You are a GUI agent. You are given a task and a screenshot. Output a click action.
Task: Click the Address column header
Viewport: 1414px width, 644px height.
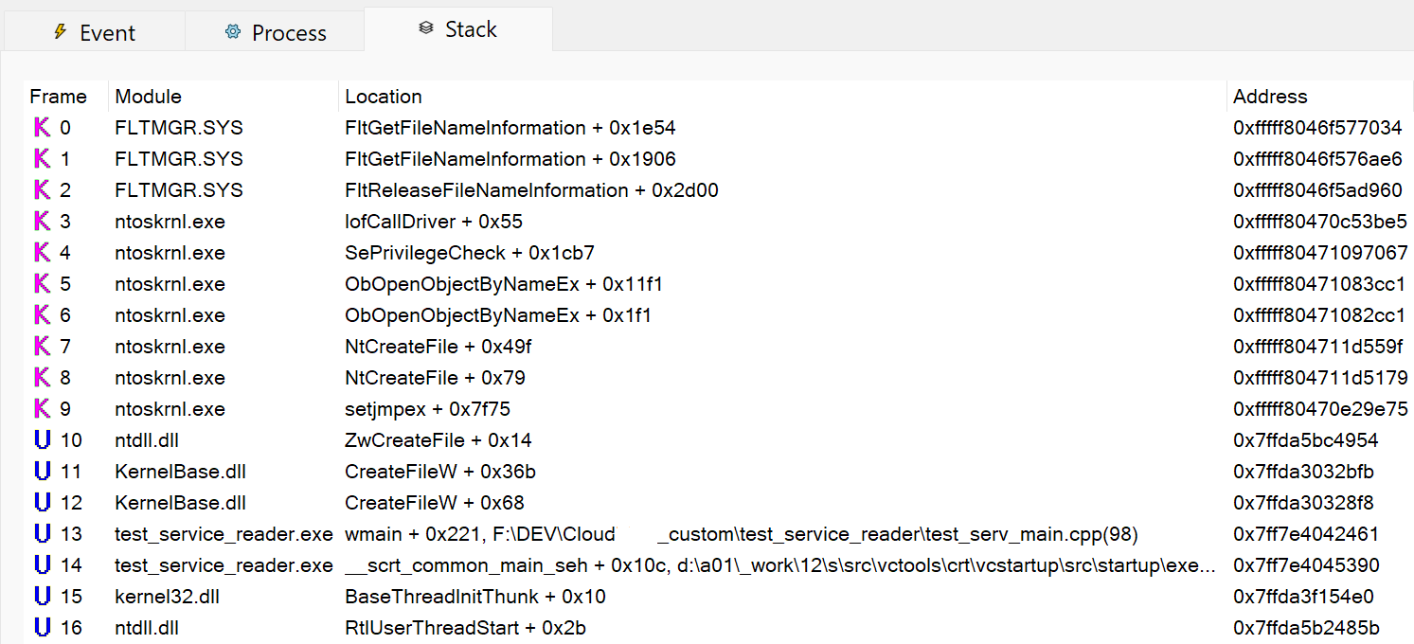click(1269, 96)
